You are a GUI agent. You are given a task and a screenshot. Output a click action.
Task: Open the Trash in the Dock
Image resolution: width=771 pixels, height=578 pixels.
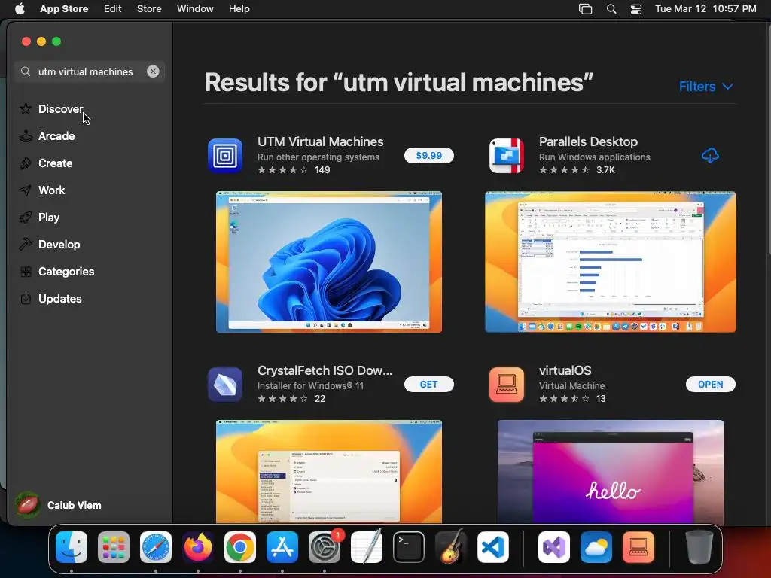pos(699,547)
